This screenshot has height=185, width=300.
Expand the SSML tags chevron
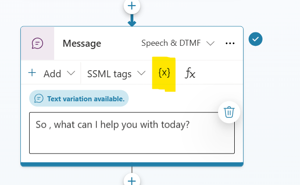click(x=141, y=73)
